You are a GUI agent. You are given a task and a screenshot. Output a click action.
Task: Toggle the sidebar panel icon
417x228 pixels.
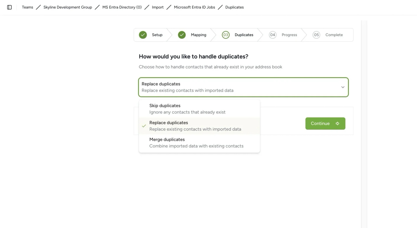coord(9,7)
